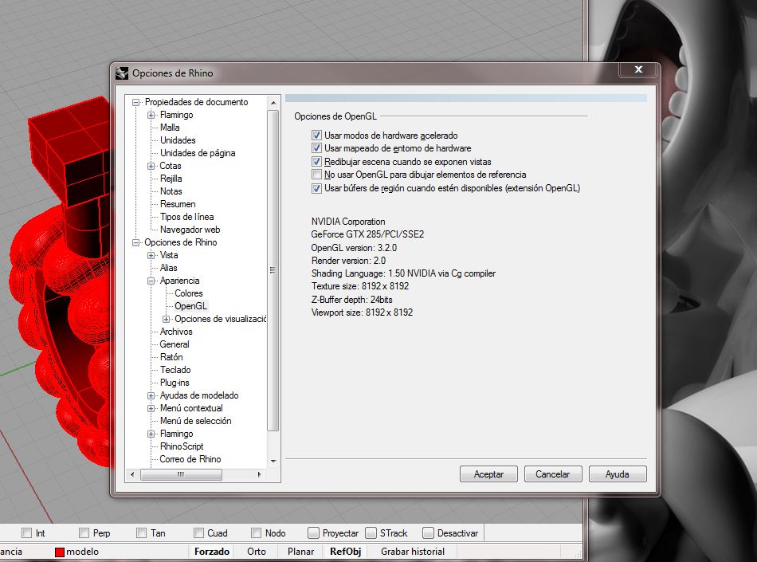Select Menú de selección in tree
The height and width of the screenshot is (562, 757).
pos(195,421)
